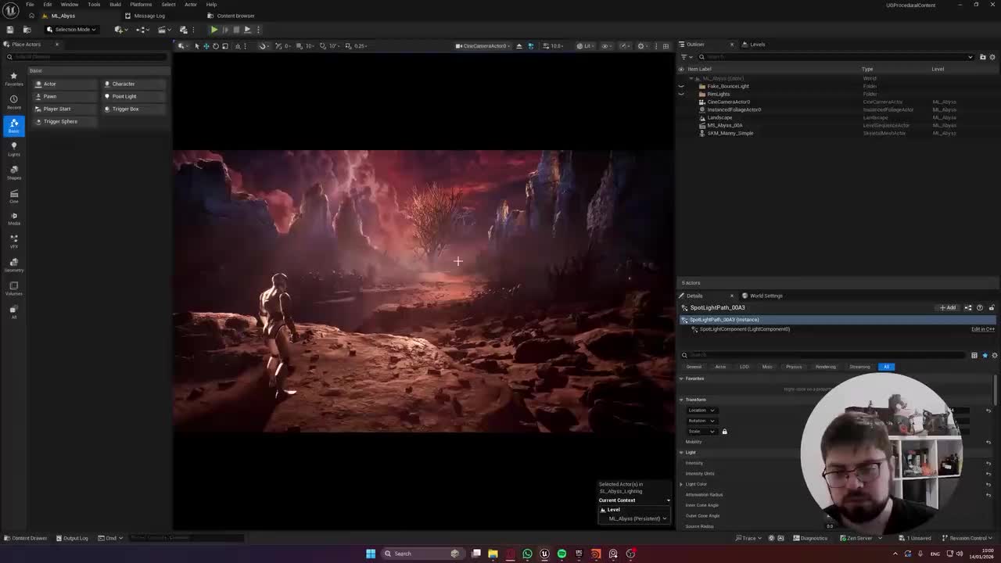Click the Add component button
This screenshot has height=563, width=1001.
click(x=948, y=307)
